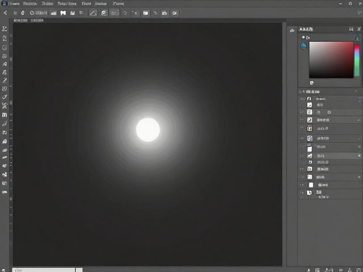Click the cloud icon beside the color panel
The image size is (363, 272).
292,31
